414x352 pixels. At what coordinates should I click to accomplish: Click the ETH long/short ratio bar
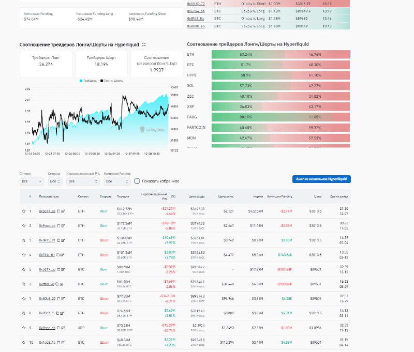point(280,54)
